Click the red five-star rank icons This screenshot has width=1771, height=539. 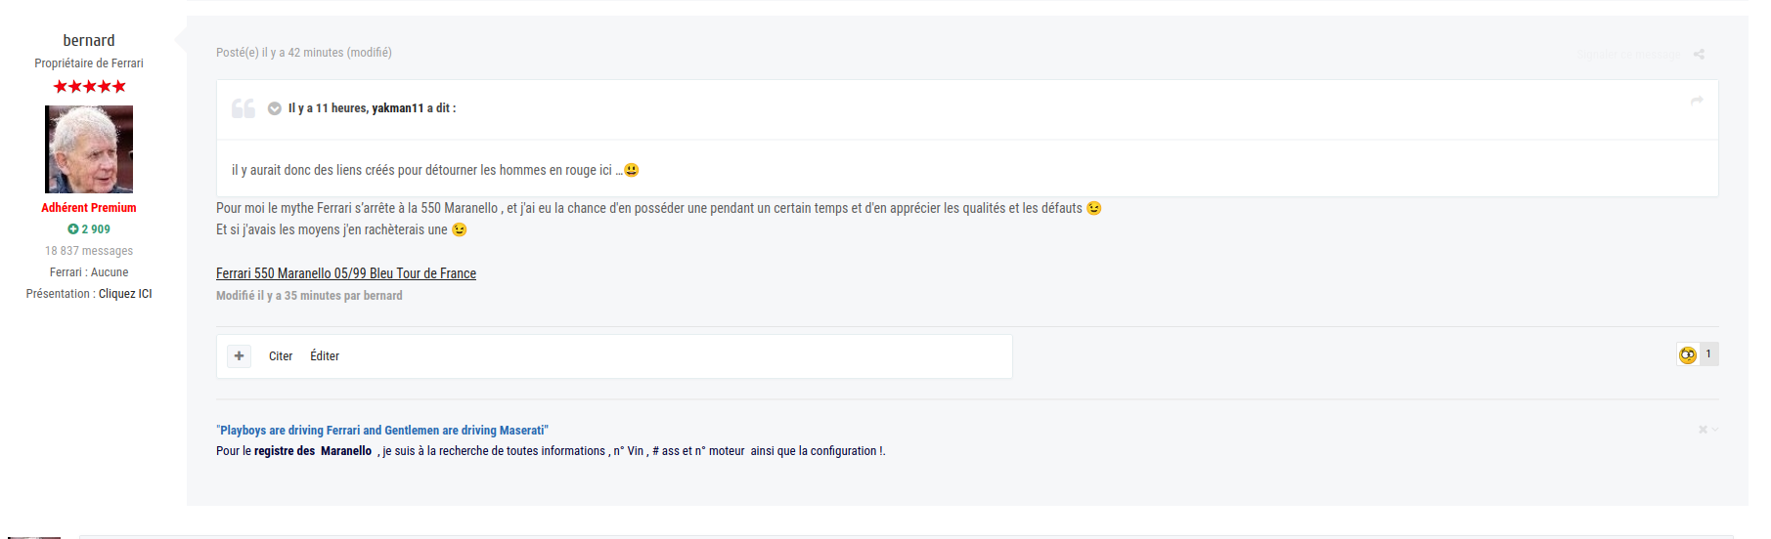pyautogui.click(x=89, y=87)
